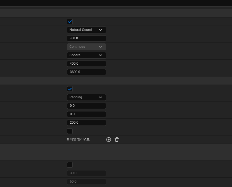The width and height of the screenshot is (232, 187).
Task: Open the Natural Sound dropdown
Action: pyautogui.click(x=86, y=30)
